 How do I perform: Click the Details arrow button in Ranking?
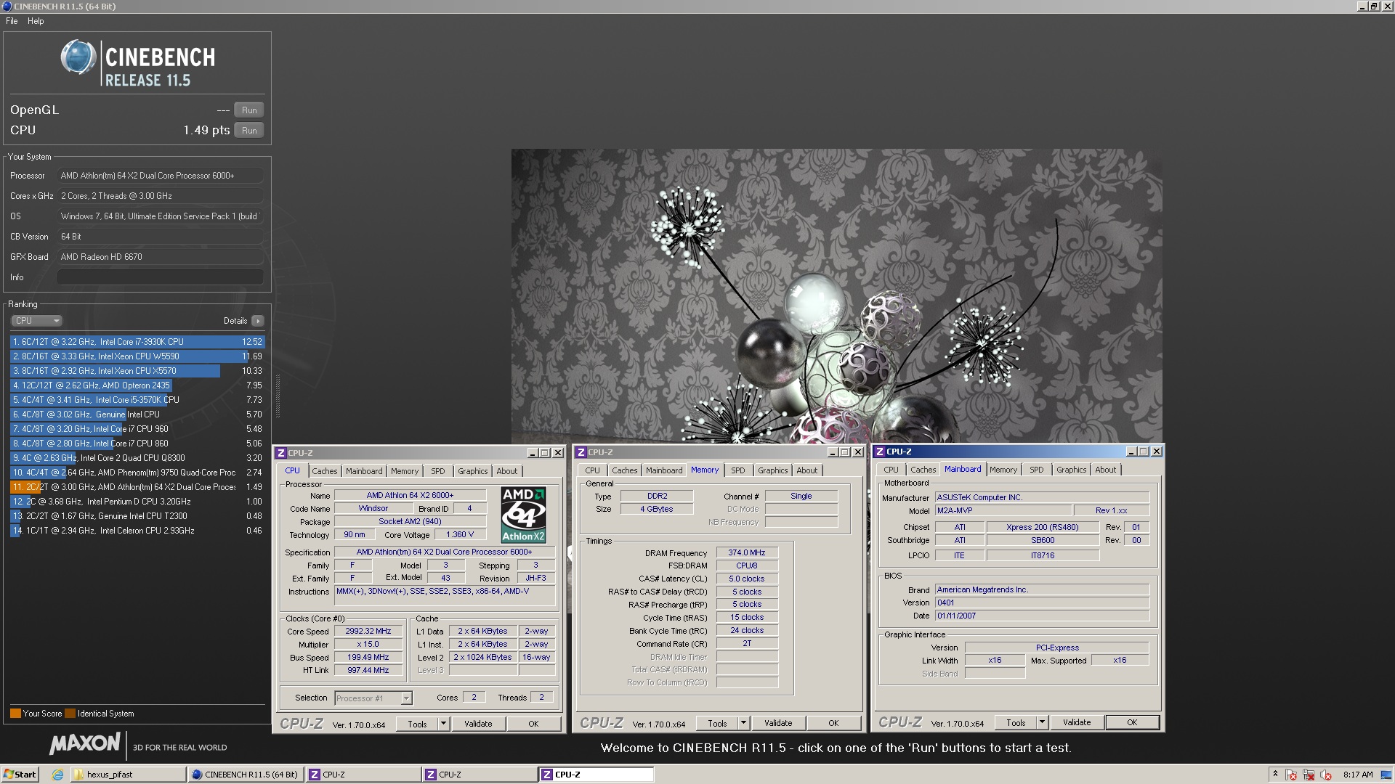tap(258, 321)
